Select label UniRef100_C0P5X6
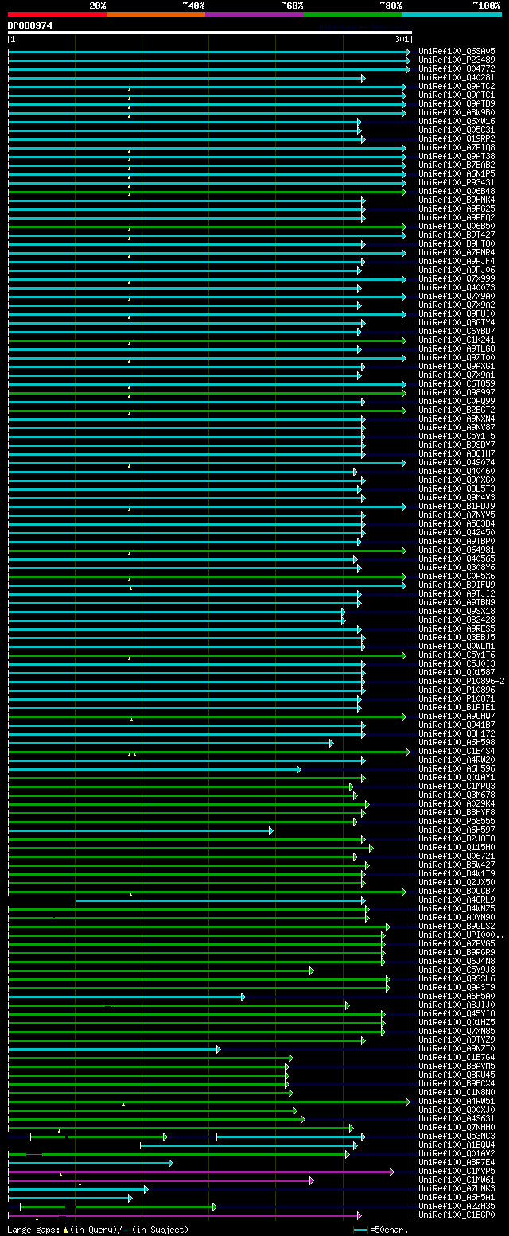The image size is (509, 1236). 457,576
